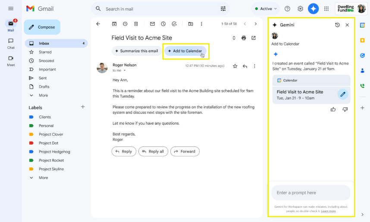The image size is (370, 222).
Task: Click the Reply button below message
Action: point(124,151)
